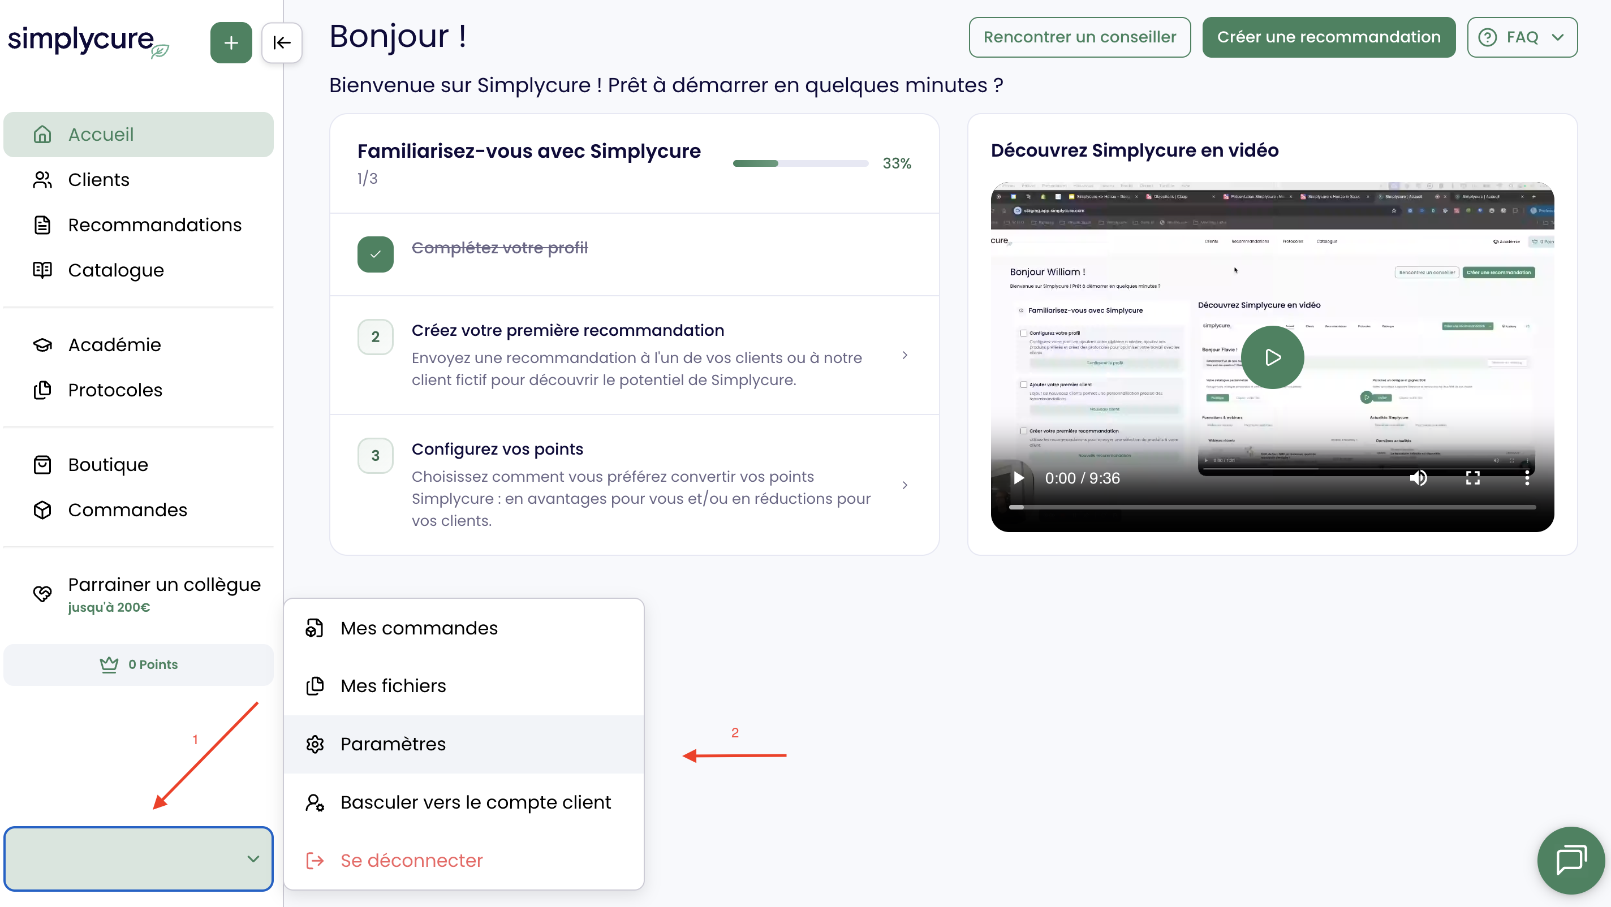Click the red logout arrow icon

[x=315, y=861]
